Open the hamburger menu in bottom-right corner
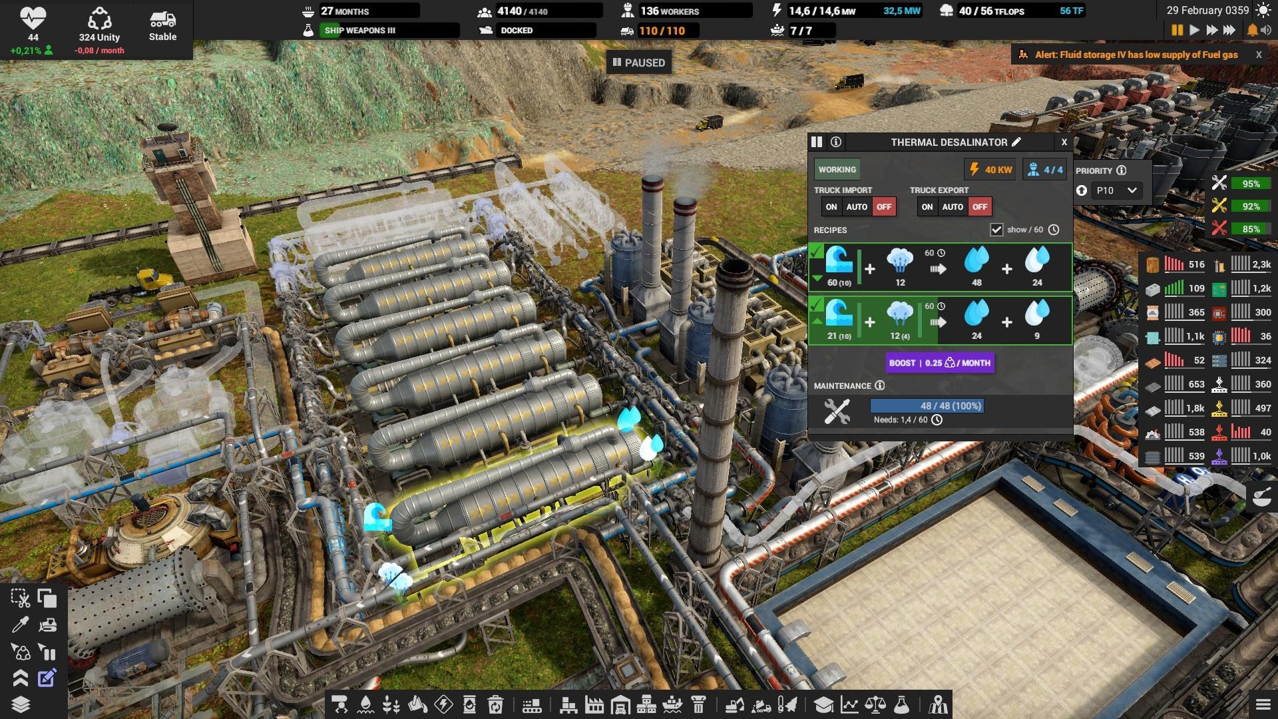 1263,704
